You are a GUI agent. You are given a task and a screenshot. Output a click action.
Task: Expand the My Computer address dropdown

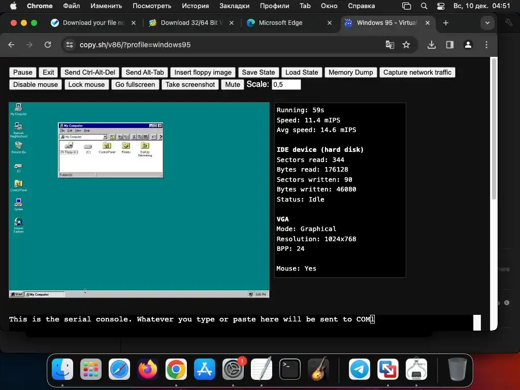105,137
